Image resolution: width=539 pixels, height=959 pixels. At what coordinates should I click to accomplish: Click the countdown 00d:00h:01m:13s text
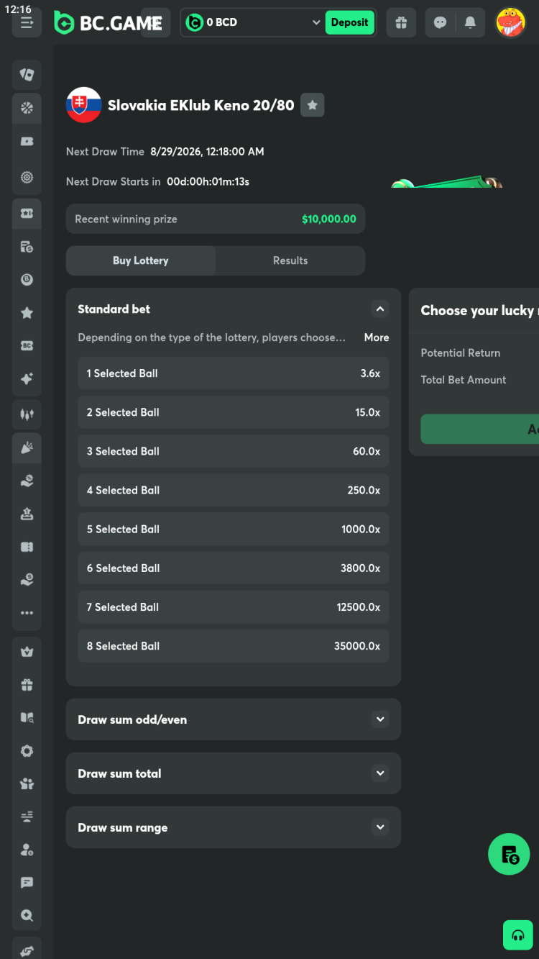(x=208, y=181)
